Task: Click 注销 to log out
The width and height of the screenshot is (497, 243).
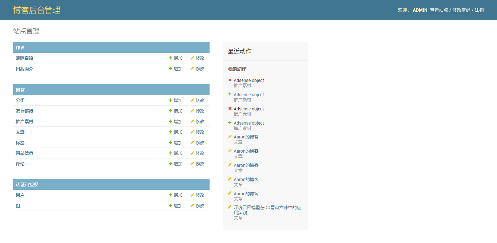Action: [x=479, y=10]
